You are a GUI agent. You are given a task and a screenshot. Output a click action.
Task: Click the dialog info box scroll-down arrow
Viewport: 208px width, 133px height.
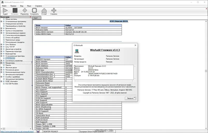(135, 79)
